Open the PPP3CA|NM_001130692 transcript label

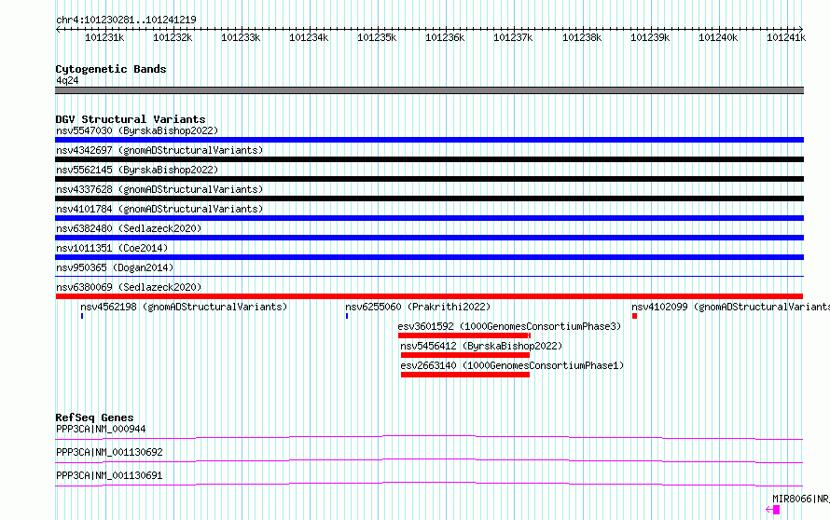[109, 452]
